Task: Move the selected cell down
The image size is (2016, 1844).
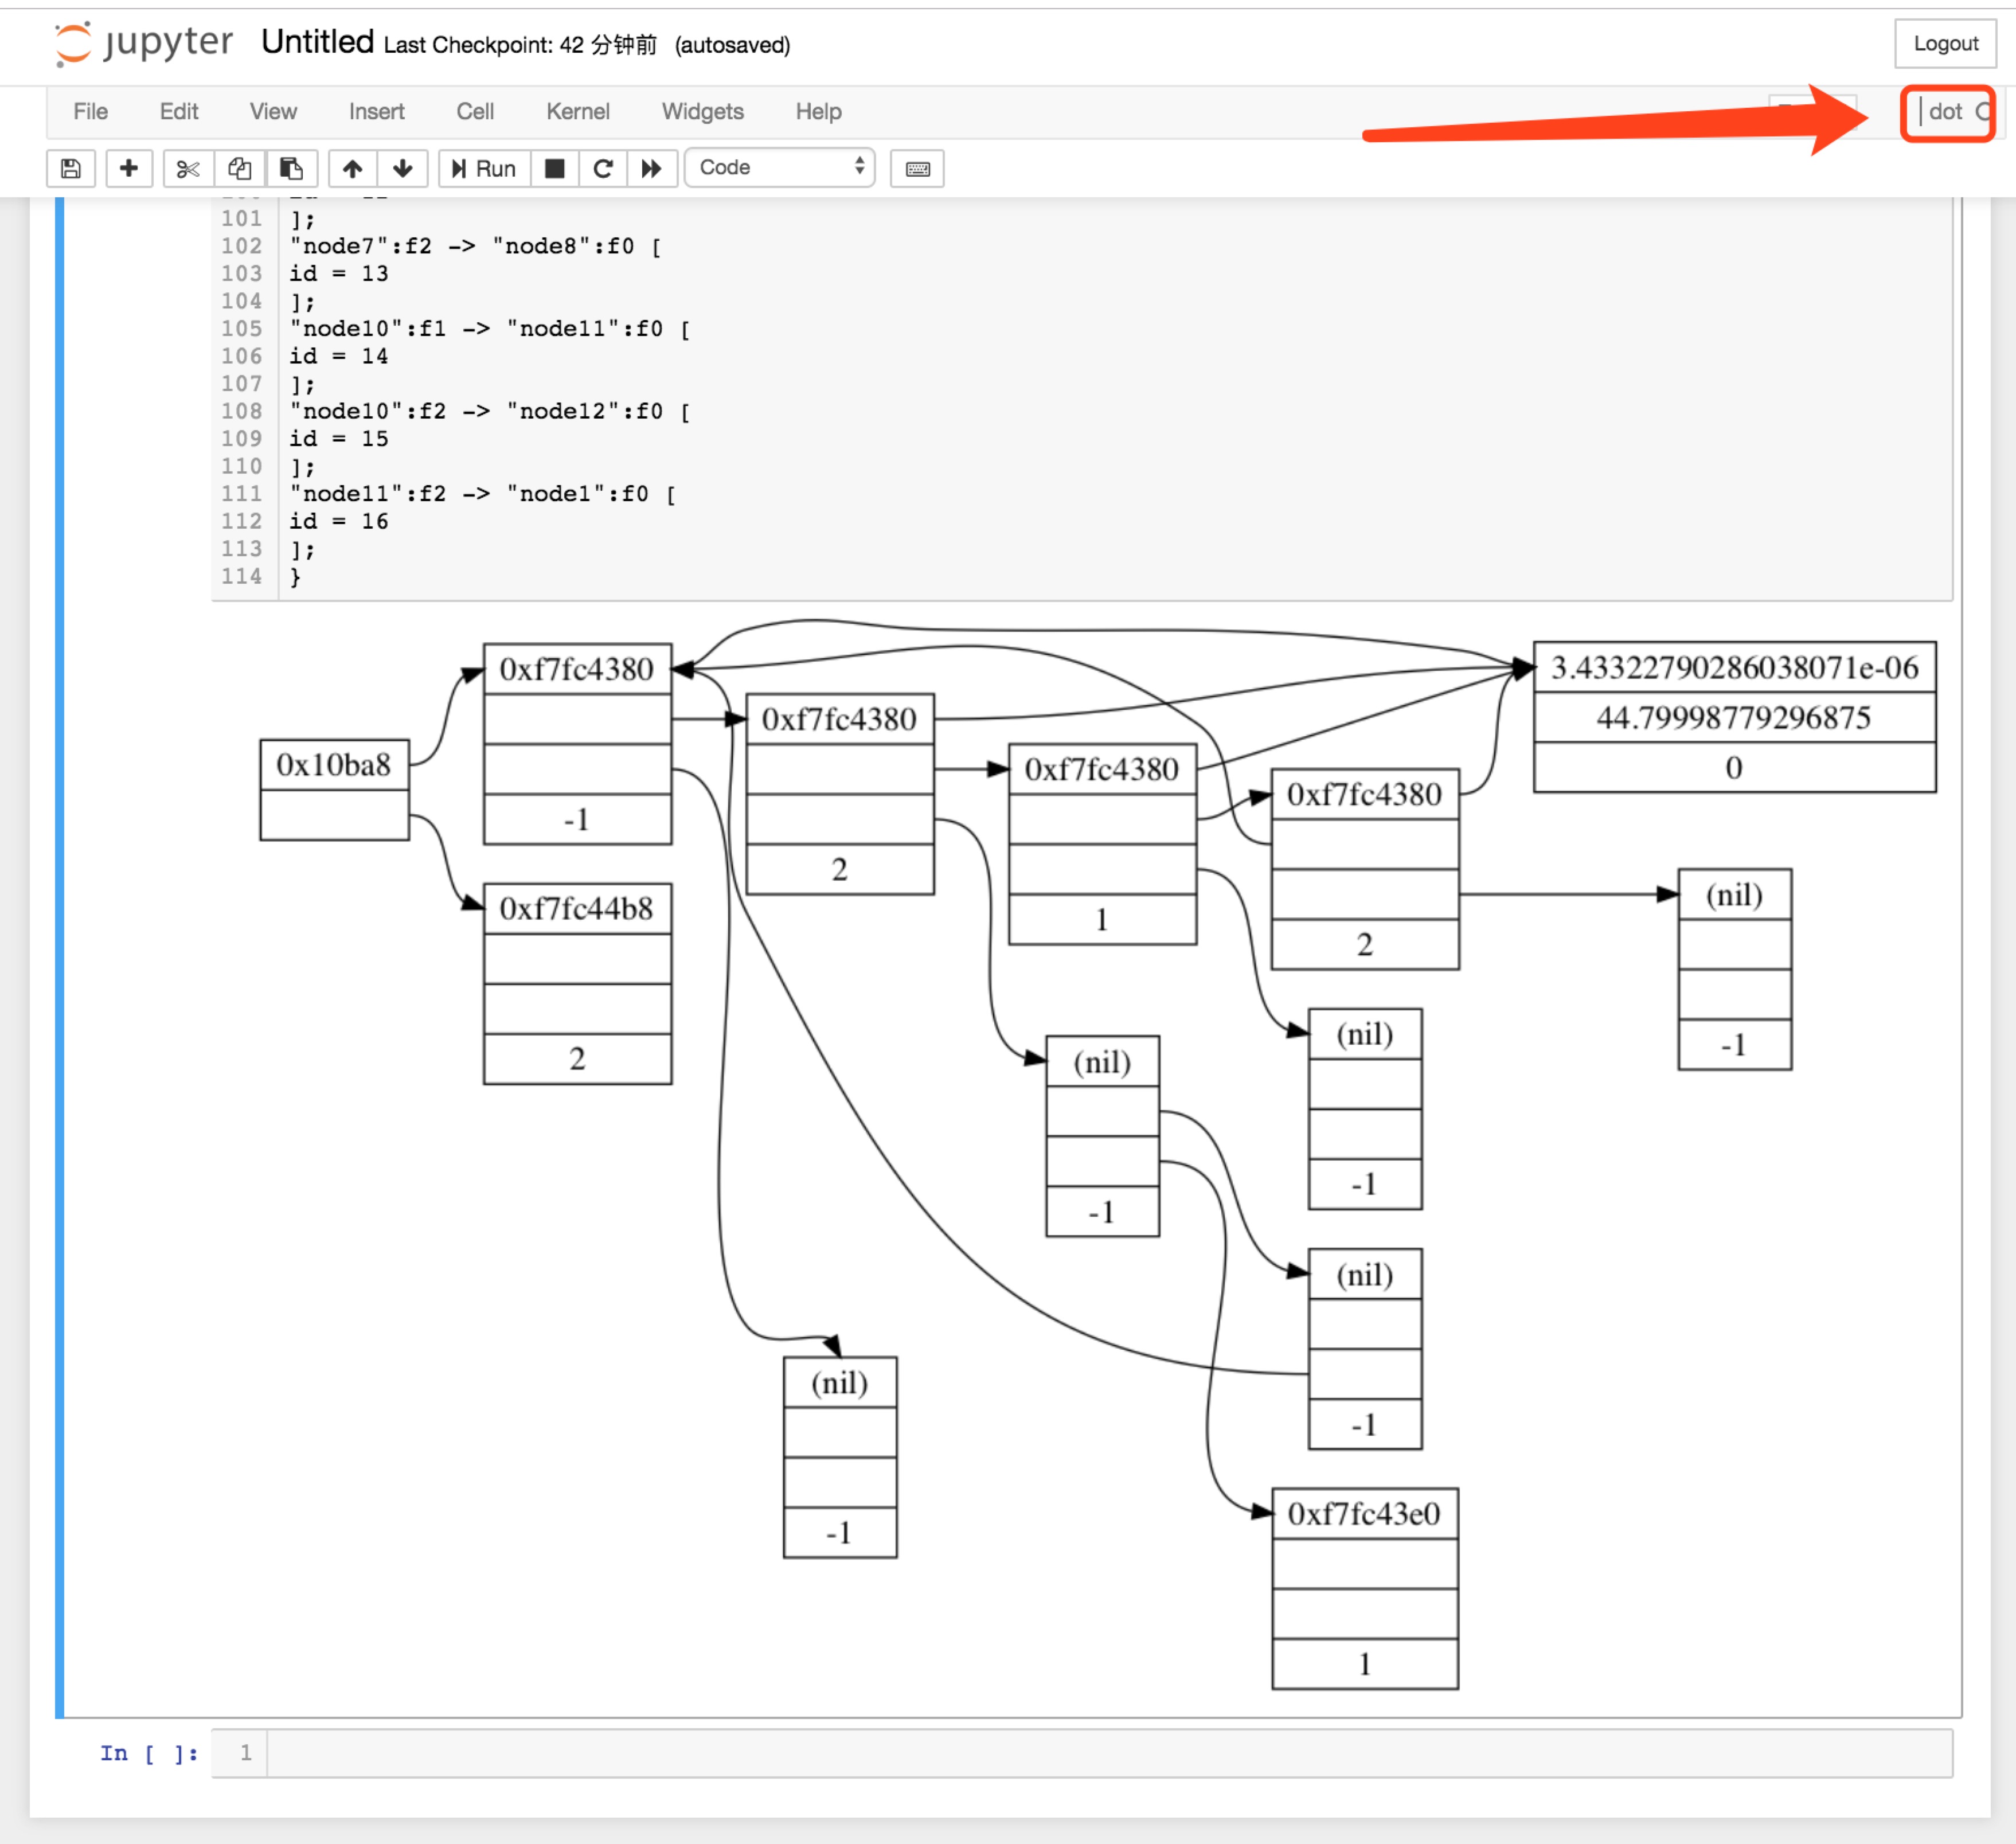Action: tap(403, 168)
